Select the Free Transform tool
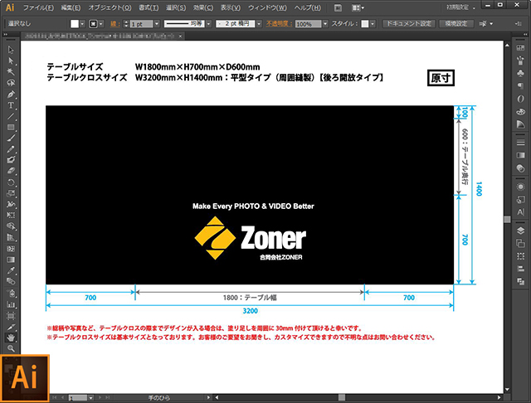The image size is (531, 403). pos(11,216)
